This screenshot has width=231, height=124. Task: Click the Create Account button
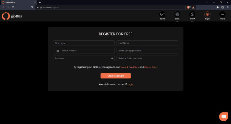point(115,76)
